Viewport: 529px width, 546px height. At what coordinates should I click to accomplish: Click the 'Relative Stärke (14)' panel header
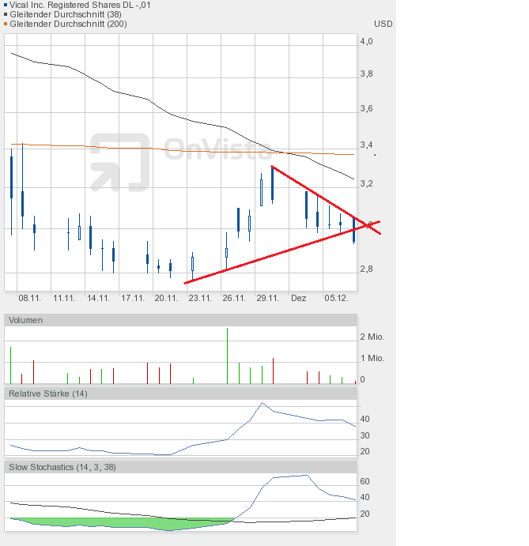[180, 393]
